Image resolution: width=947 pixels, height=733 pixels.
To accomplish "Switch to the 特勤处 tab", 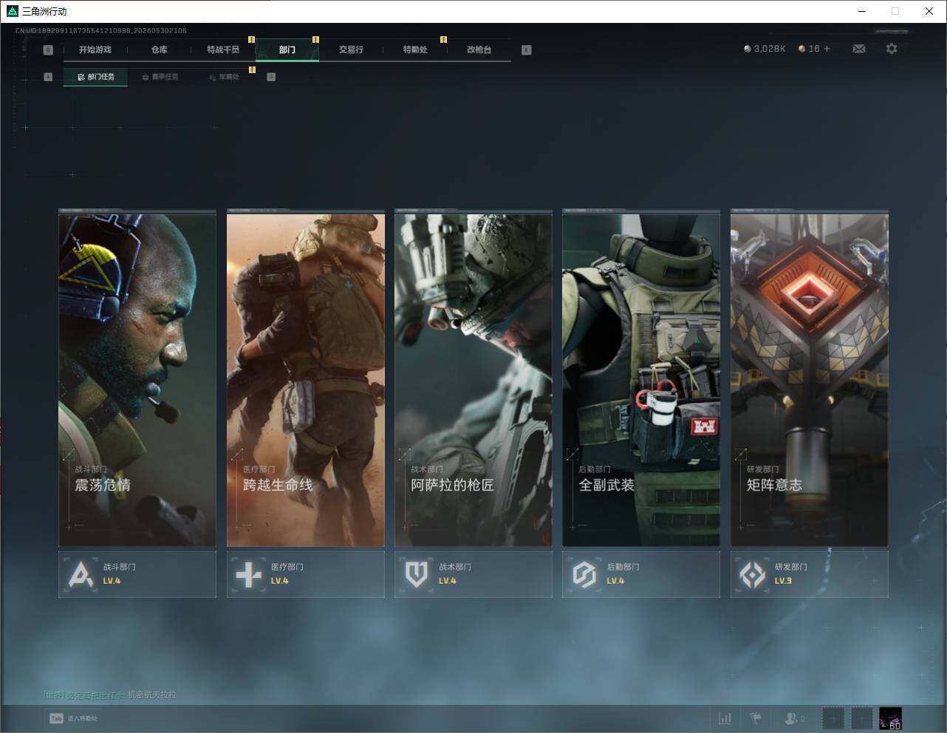I will pos(415,50).
